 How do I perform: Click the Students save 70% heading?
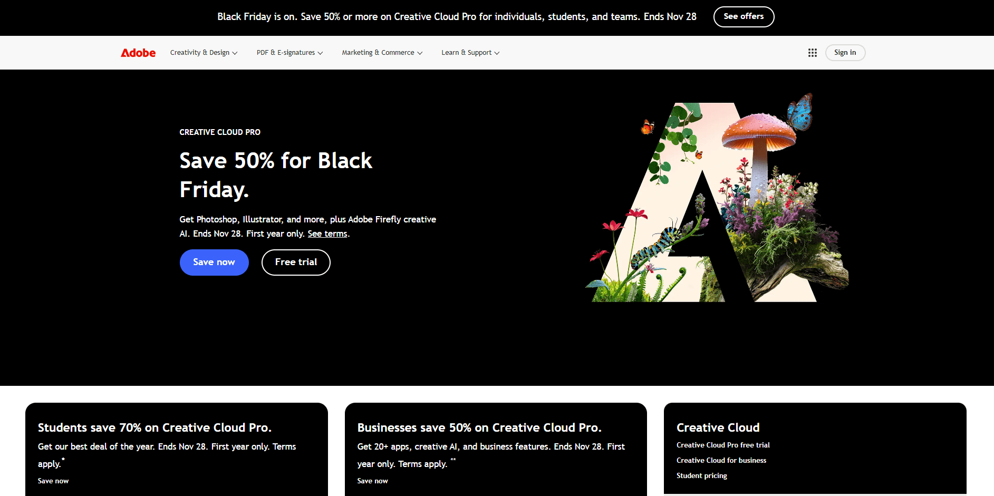pos(155,427)
